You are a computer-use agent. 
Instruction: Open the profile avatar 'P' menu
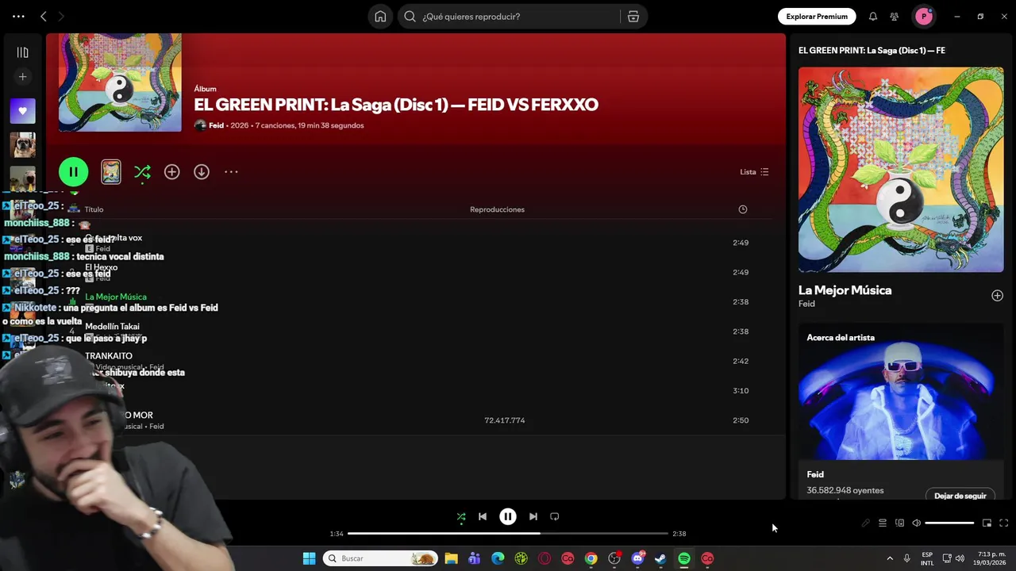pos(924,17)
